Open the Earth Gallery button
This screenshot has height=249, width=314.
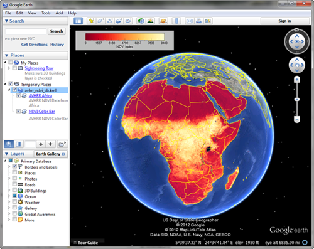coord(51,154)
